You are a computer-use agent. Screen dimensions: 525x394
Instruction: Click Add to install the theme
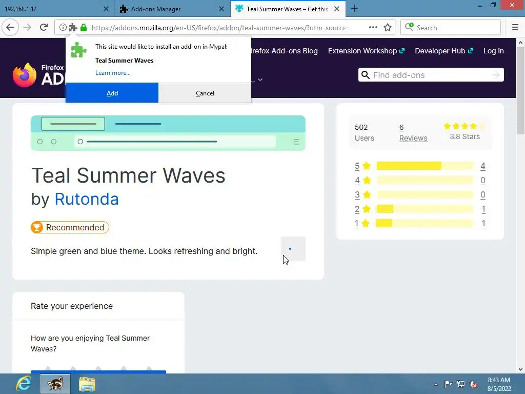tap(112, 93)
